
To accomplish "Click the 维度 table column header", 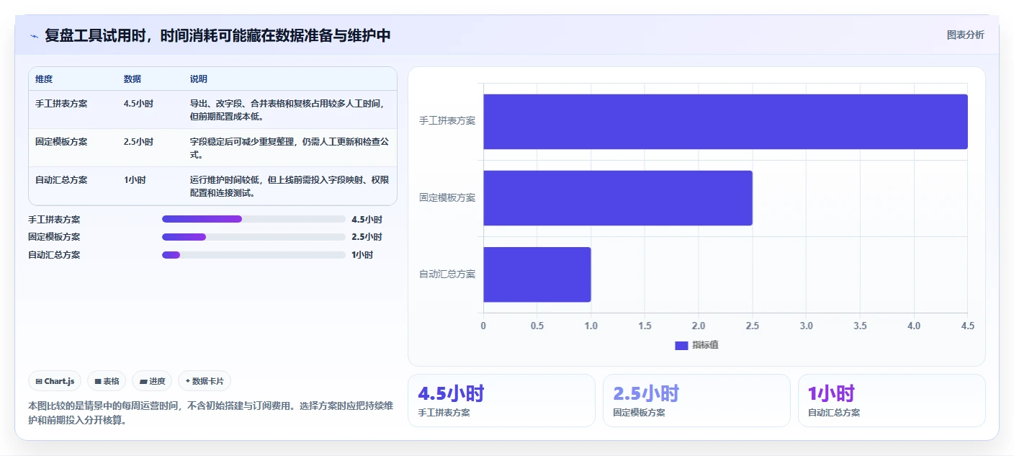I will (44, 79).
